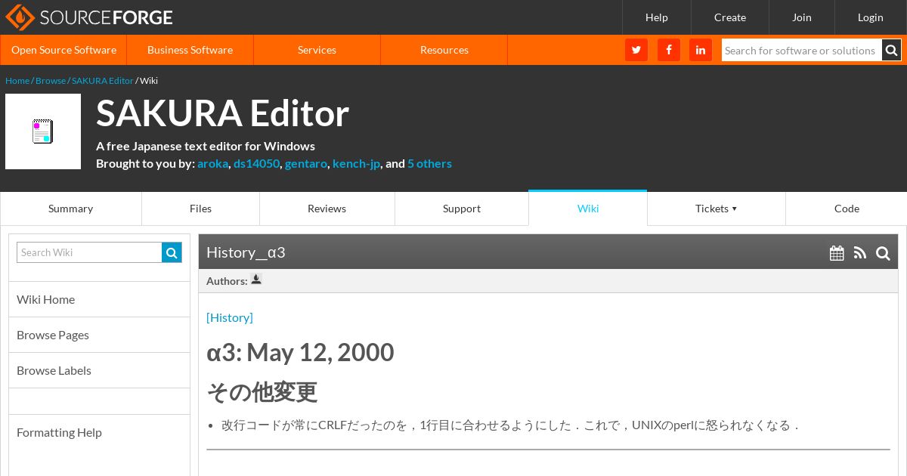Image resolution: width=907 pixels, height=476 pixels.
Task: Open the Summary tab
Action: [x=71, y=209]
